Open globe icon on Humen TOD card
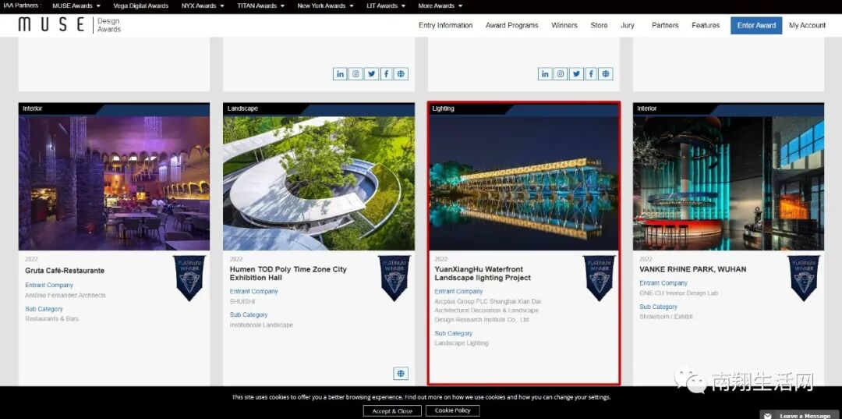 401,373
